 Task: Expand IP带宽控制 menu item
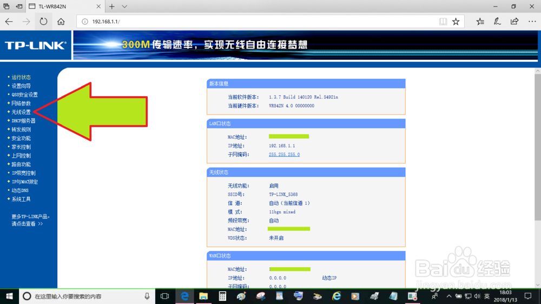click(23, 173)
